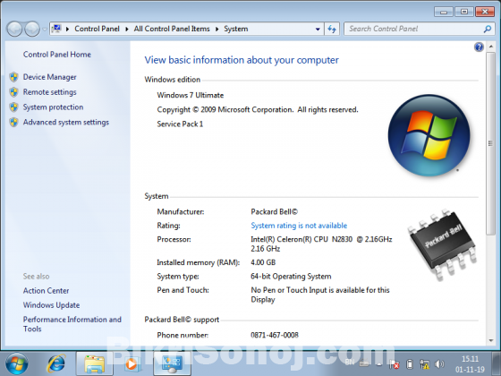501x376 pixels.
Task: Click the computer icon in the address bar
Action: pos(56,29)
